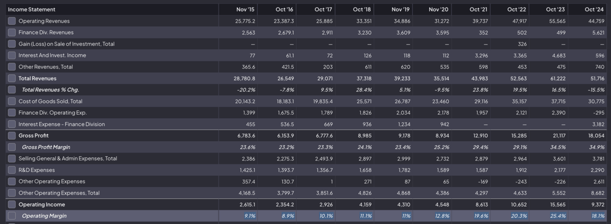Viewport: 611px width, 224px height.
Task: Check the Operating Income row checkbox
Action: (x=12, y=205)
